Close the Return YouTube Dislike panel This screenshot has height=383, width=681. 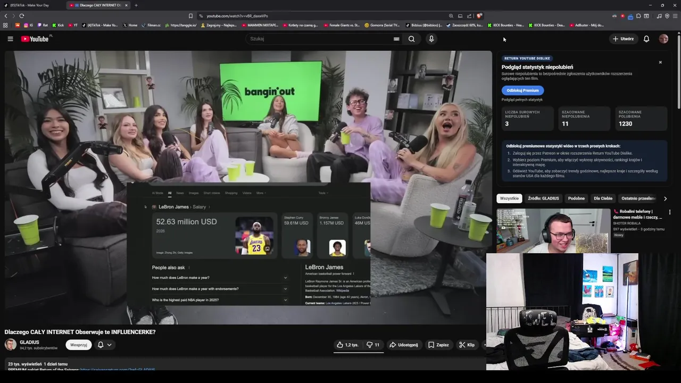[660, 62]
